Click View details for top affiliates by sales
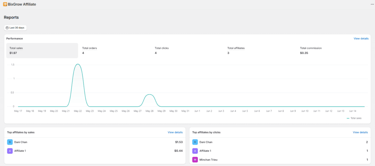Screen dimensions: 375x166 coord(175,132)
